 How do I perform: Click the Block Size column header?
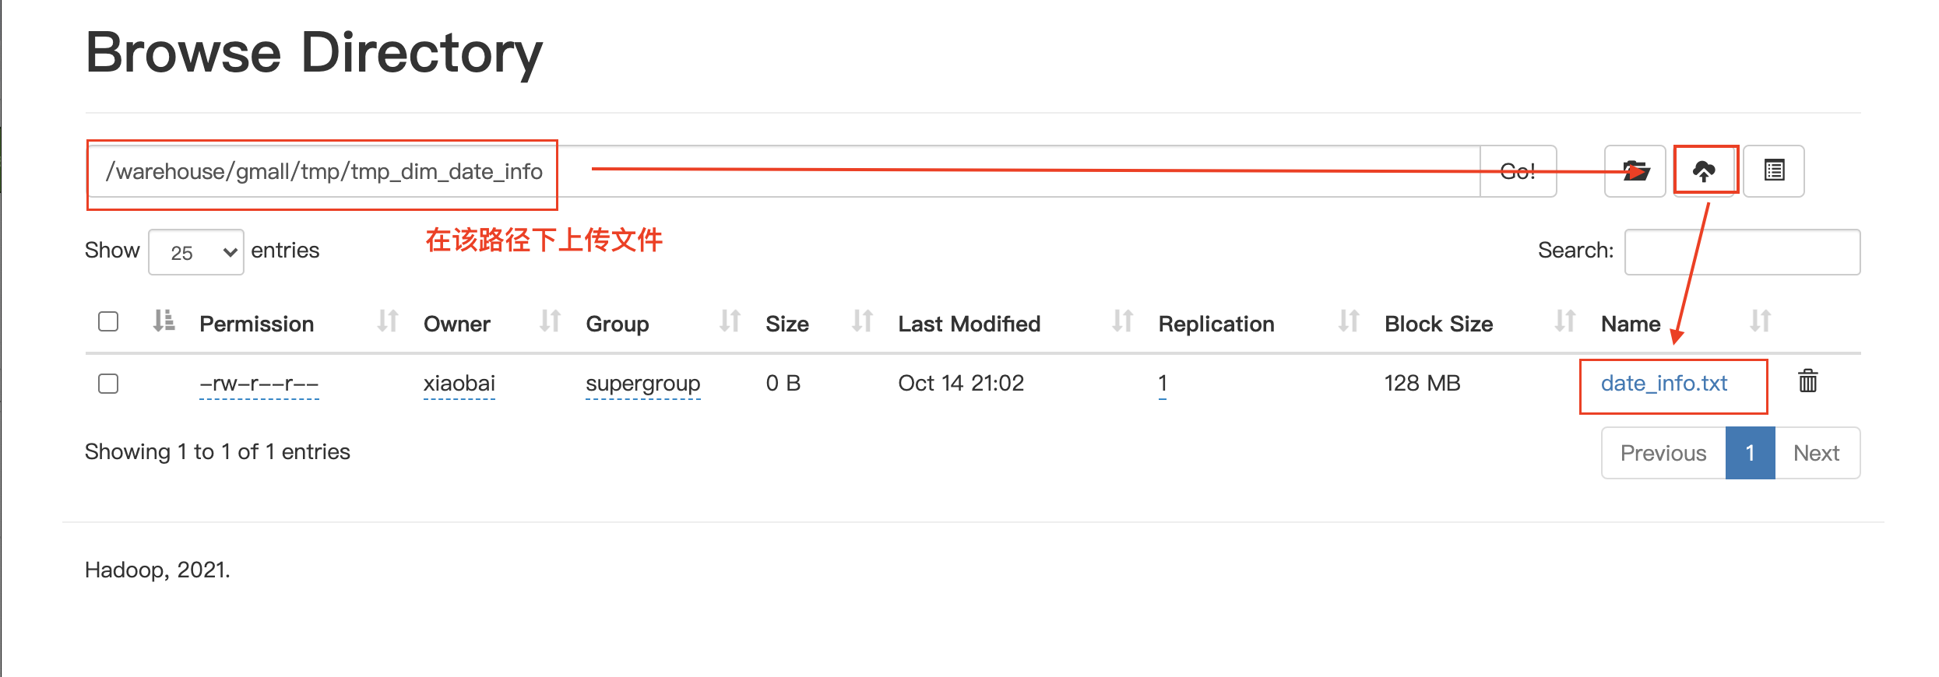point(1439,324)
